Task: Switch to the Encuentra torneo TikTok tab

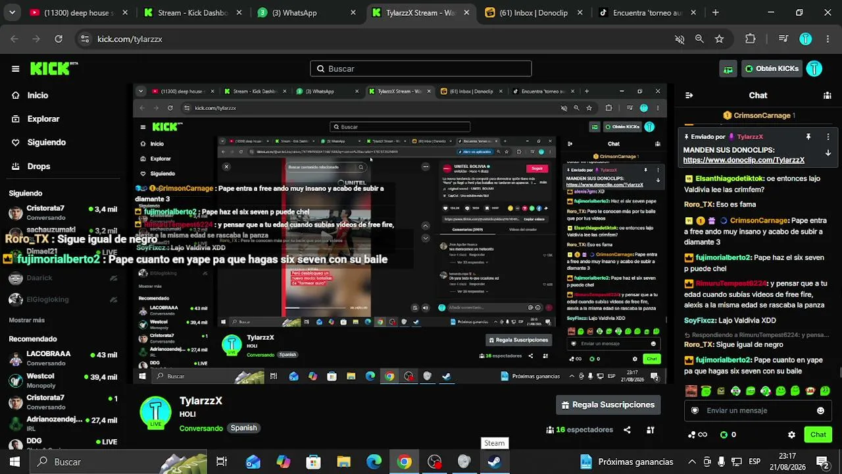Action: [x=648, y=13]
